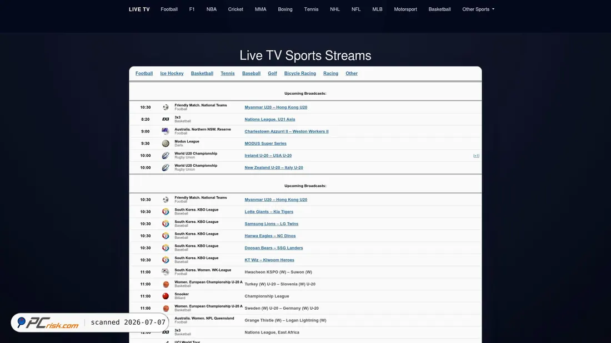
Task: Open Doosan Bears – SSG Landers link
Action: [273, 248]
